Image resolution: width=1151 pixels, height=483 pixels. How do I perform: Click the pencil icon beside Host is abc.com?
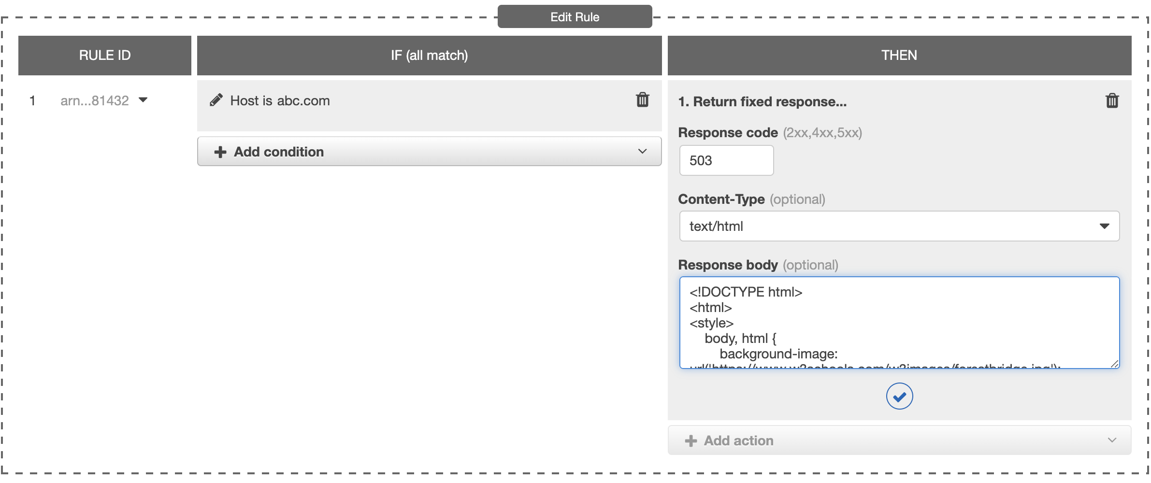coord(216,100)
